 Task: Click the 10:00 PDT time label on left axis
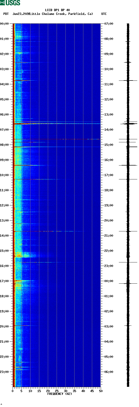click(x=5, y=175)
